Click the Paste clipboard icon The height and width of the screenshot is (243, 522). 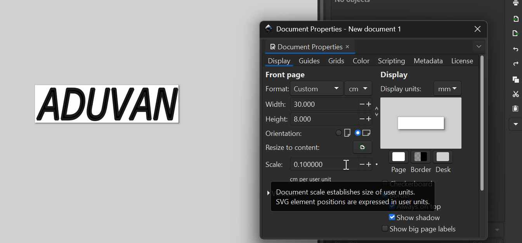[x=516, y=109]
